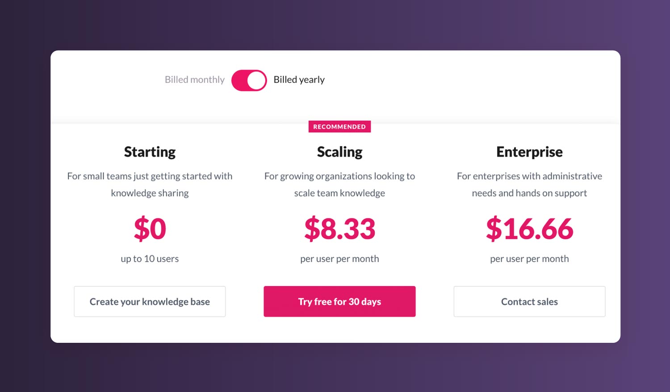Click per user per month under Enterprise
670x392 pixels.
(x=529, y=259)
